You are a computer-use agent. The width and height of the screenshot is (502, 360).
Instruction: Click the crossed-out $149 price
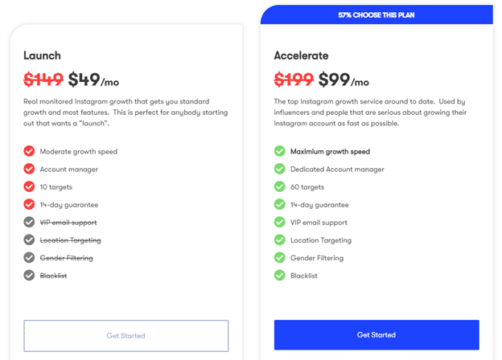(43, 80)
